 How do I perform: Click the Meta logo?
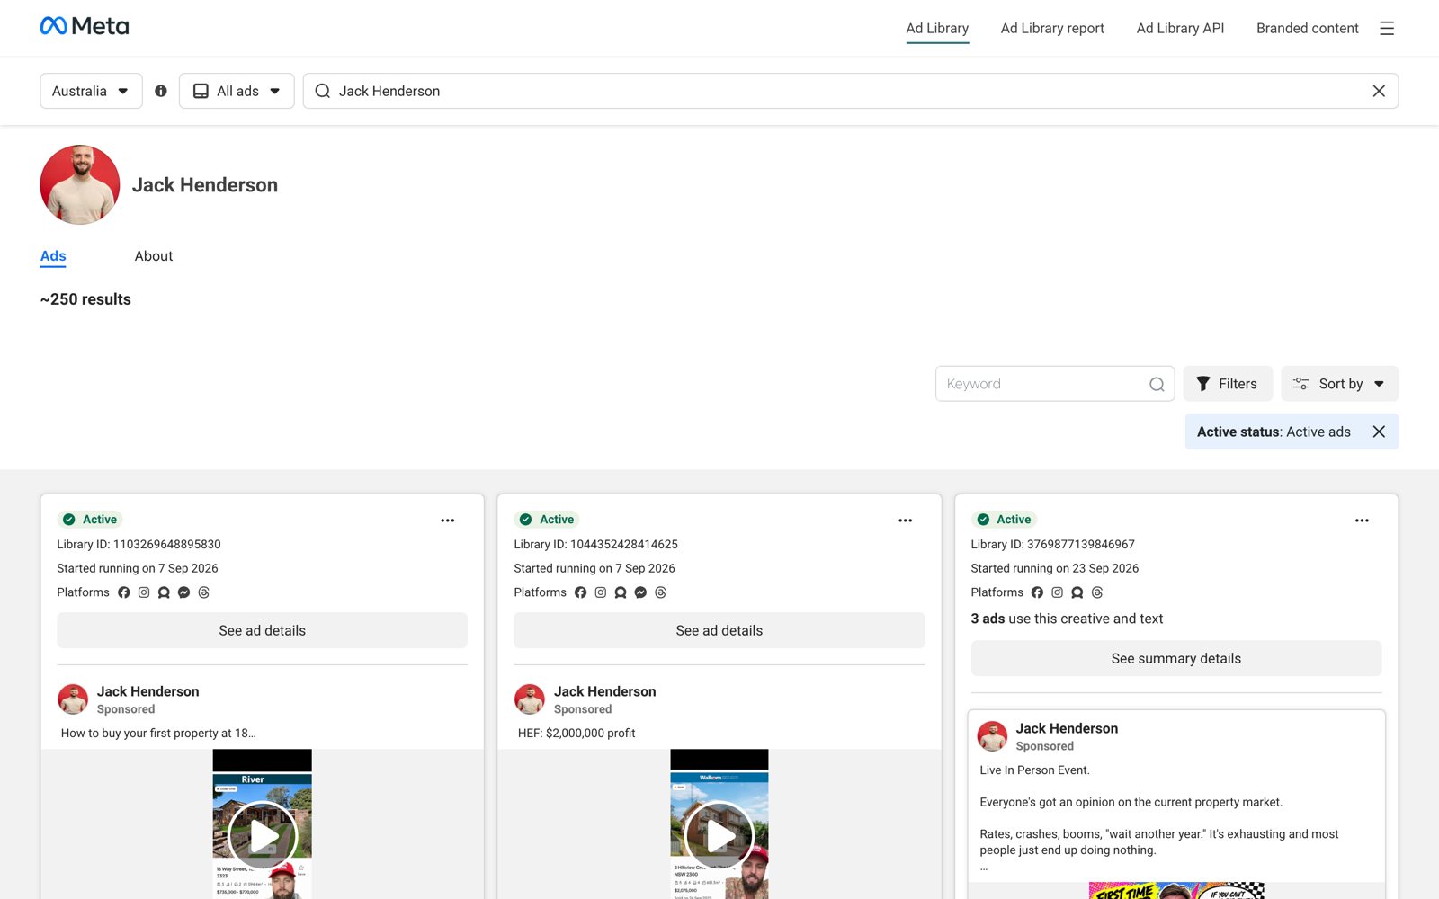click(x=85, y=26)
